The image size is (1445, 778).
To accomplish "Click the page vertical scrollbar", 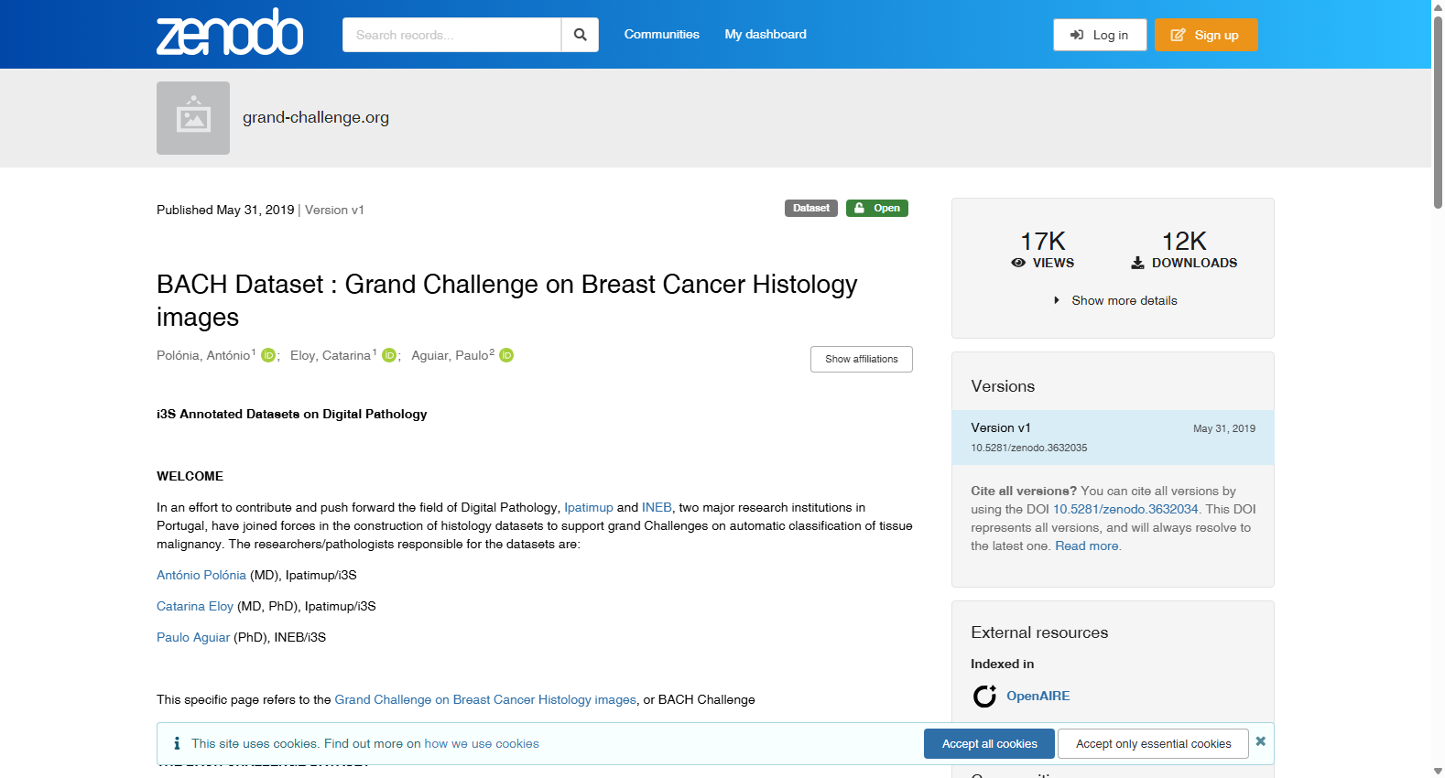I will pos(1438,389).
